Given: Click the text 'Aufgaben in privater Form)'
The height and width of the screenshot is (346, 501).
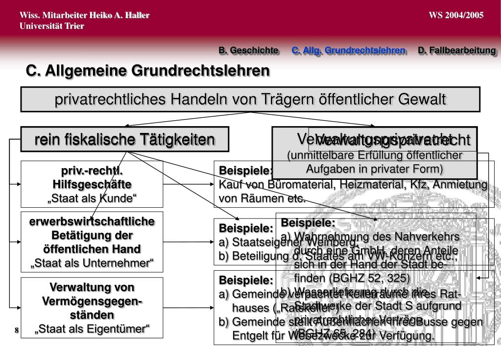Looking at the screenshot, I should pos(375,169).
